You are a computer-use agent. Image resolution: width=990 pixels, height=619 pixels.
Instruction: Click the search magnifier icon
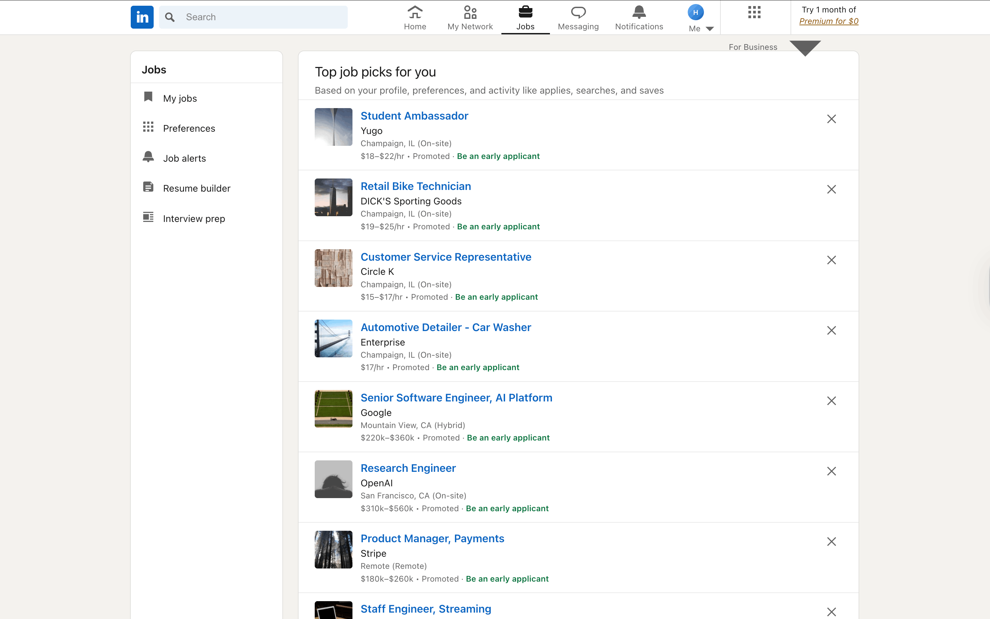pos(169,17)
